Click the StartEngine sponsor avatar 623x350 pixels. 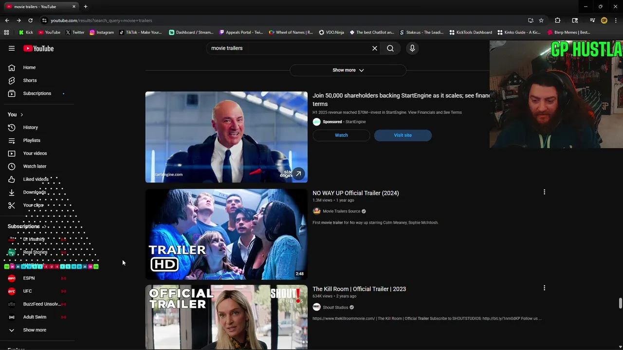316,122
